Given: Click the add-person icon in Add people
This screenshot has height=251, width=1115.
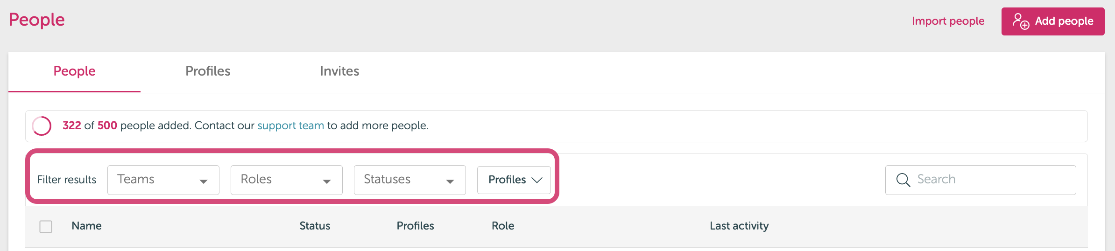Looking at the screenshot, I should (1021, 21).
